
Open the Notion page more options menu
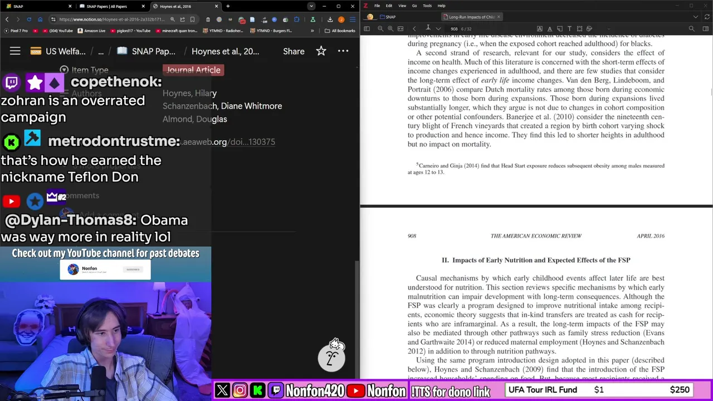[x=343, y=51]
